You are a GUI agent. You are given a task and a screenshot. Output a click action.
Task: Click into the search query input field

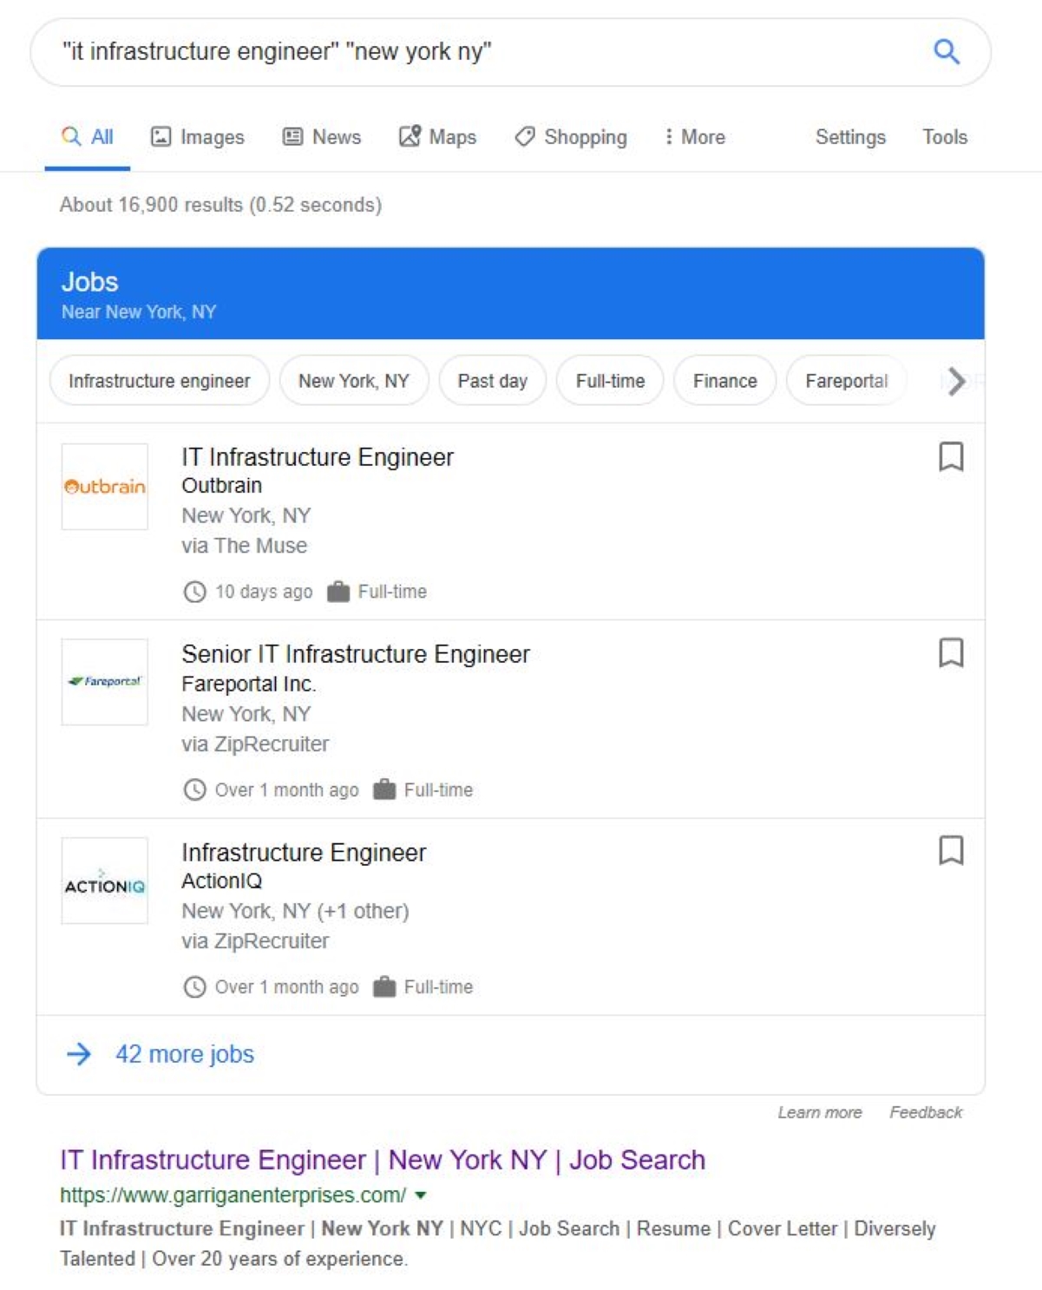[486, 52]
